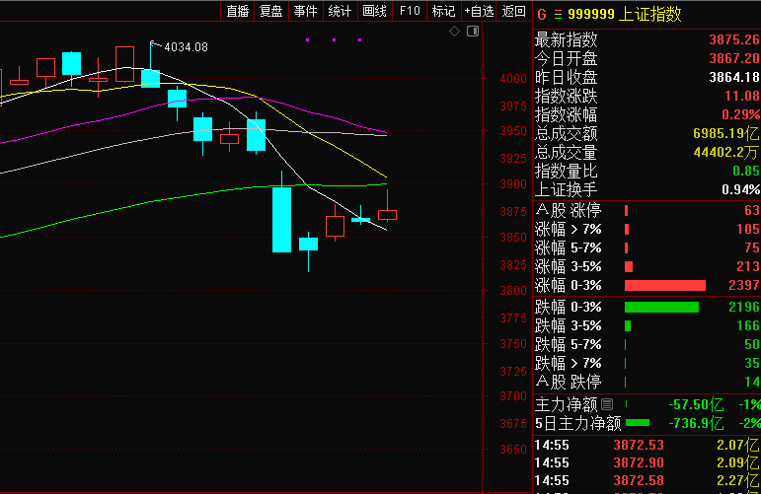761x494 pixels.
Task: Click the 标记 mark button
Action: pos(443,11)
